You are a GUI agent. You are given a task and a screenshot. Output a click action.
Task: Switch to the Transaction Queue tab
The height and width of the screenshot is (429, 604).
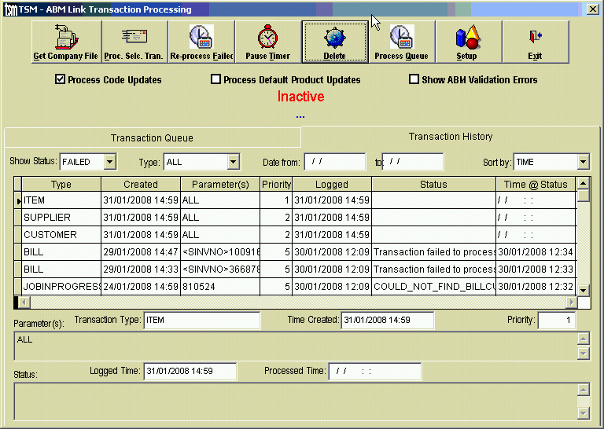coord(152,137)
